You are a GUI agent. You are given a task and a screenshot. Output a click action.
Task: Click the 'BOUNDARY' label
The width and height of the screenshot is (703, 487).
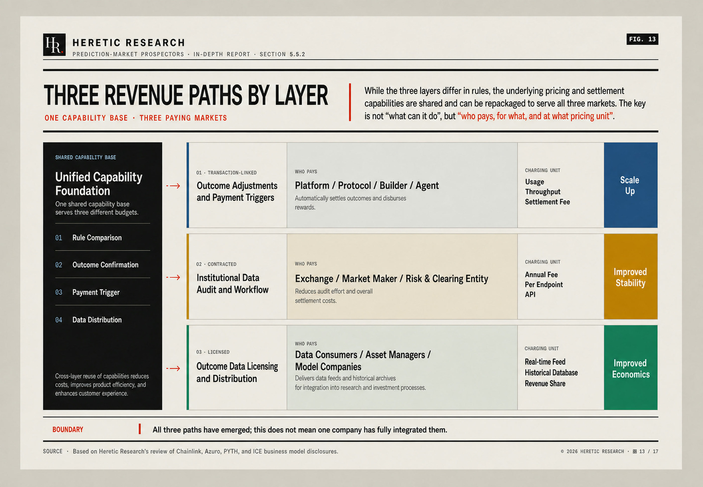click(68, 429)
